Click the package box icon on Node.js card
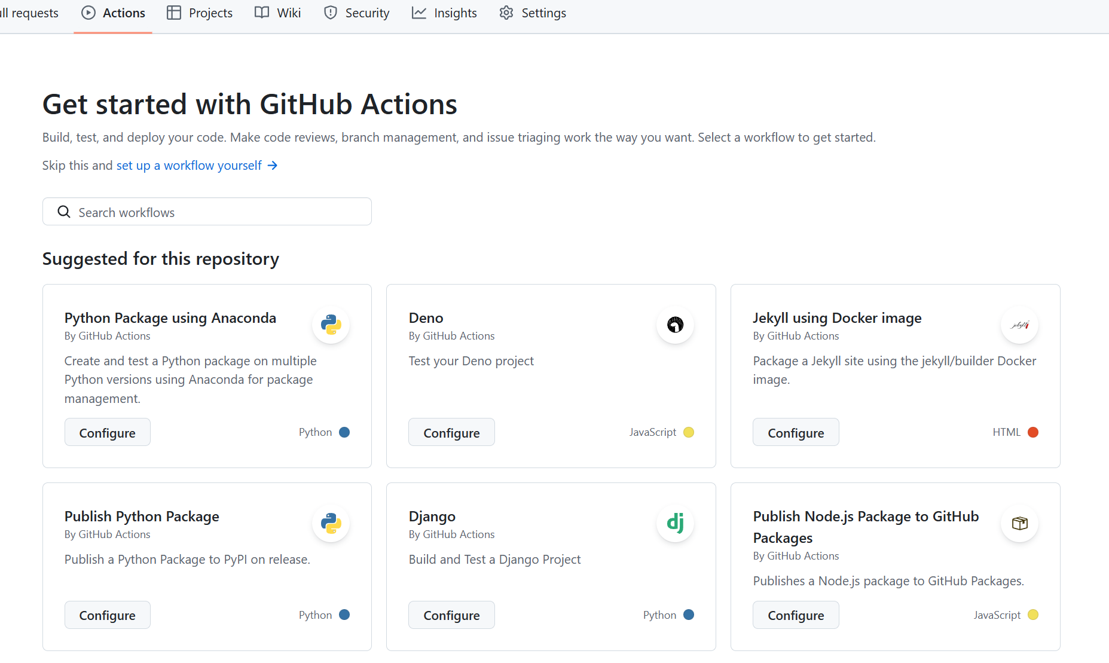The height and width of the screenshot is (663, 1109). (x=1019, y=523)
